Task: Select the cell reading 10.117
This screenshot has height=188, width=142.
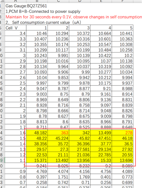Action: (58, 50)
